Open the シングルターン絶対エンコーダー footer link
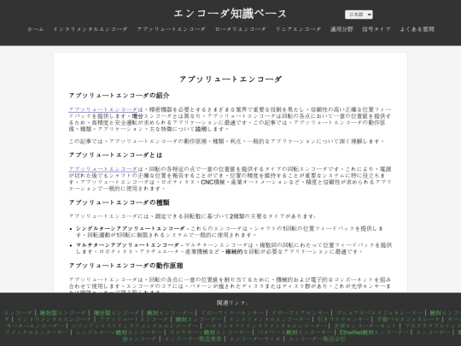461x346 pixels. coord(119,332)
